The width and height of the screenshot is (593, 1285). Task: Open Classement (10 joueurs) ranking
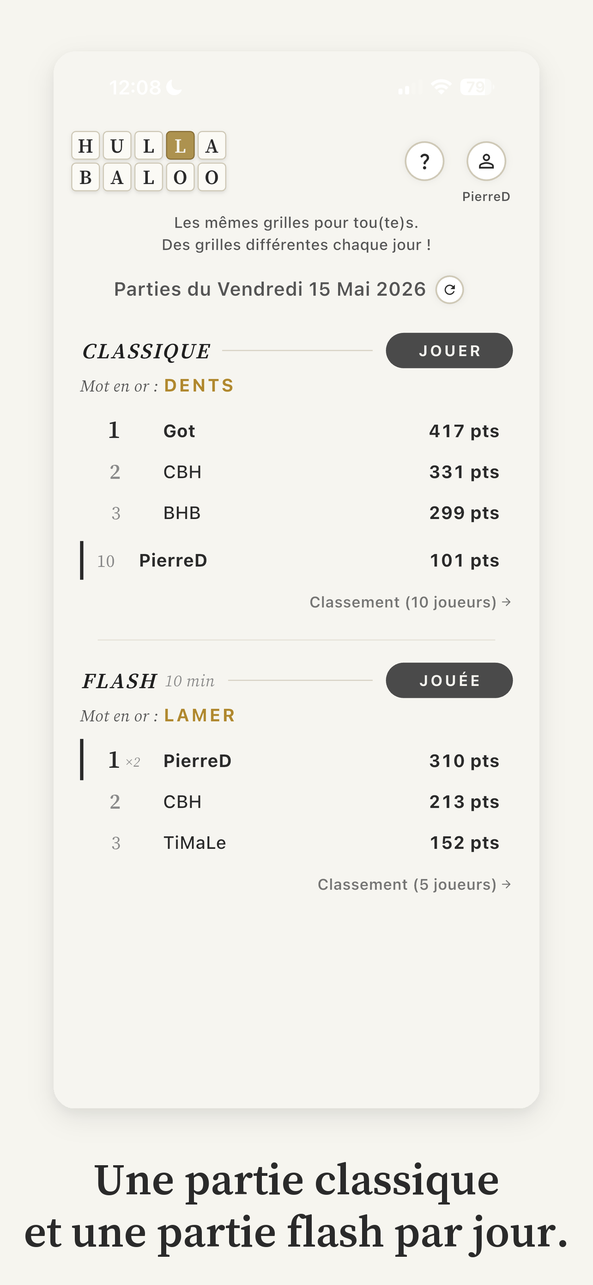(x=410, y=602)
